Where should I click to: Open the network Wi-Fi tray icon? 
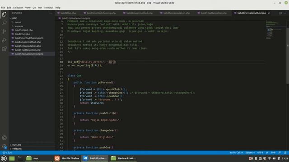click(269, 158)
